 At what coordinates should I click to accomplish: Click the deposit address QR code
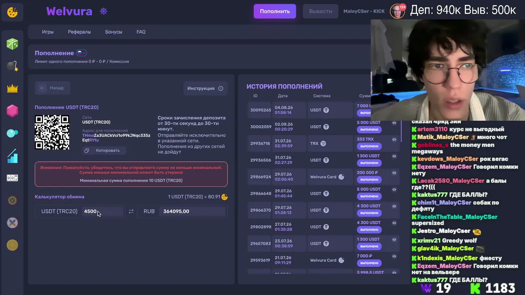tap(52, 132)
